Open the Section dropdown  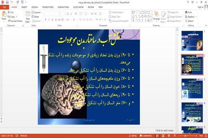click(x=37, y=21)
